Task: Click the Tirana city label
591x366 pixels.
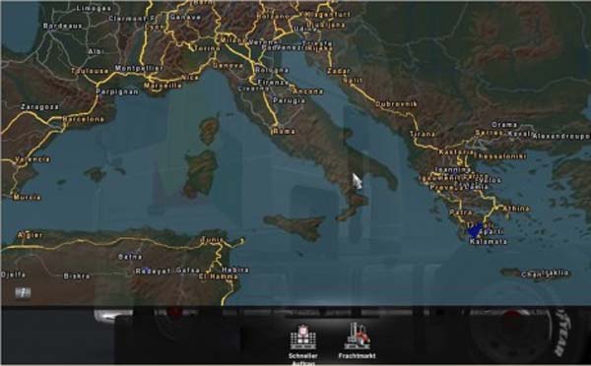Action: click(423, 134)
